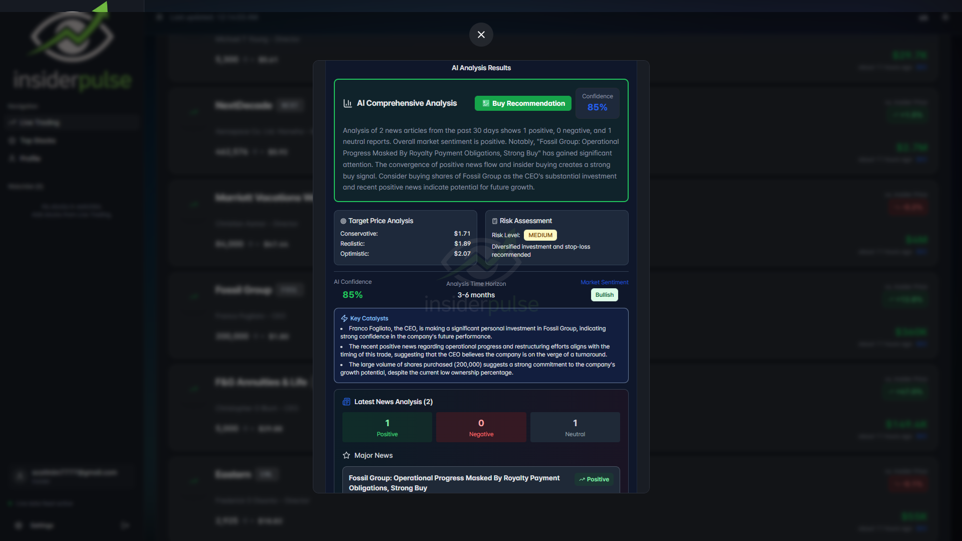Click the MEDIUM risk level badge
Image resolution: width=962 pixels, height=541 pixels.
pos(540,235)
